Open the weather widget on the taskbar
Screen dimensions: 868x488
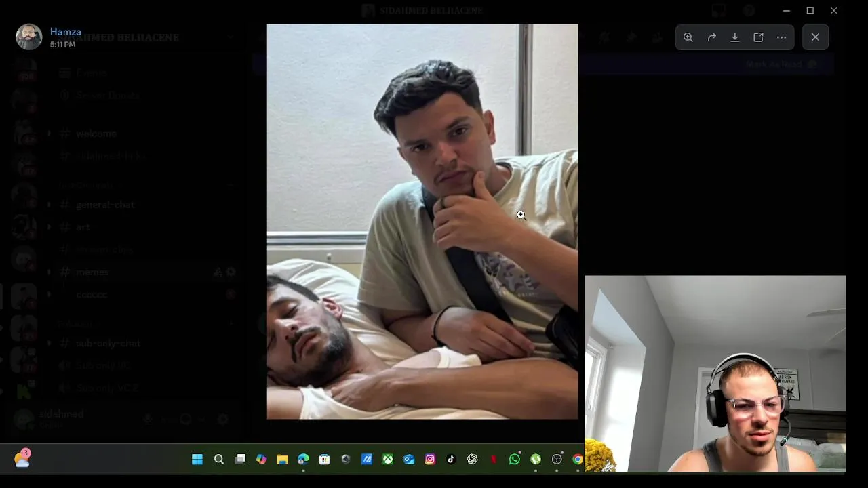(22, 459)
